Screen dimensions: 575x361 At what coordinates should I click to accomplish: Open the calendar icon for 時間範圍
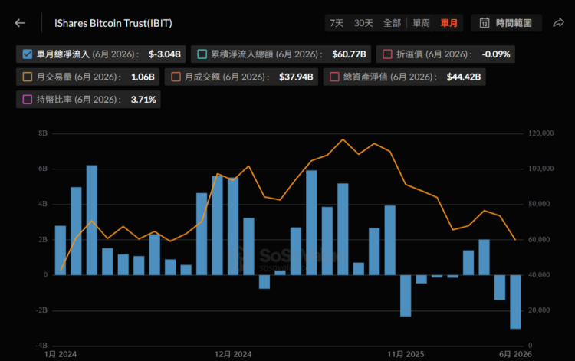485,23
